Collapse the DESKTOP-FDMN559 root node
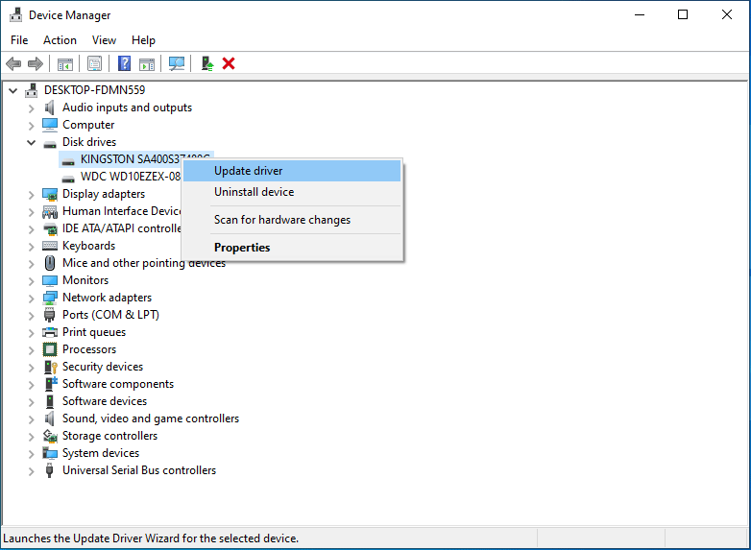This screenshot has height=550, width=751. point(12,90)
